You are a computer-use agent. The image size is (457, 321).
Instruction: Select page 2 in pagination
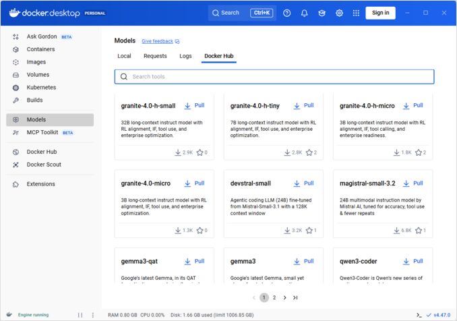274,297
